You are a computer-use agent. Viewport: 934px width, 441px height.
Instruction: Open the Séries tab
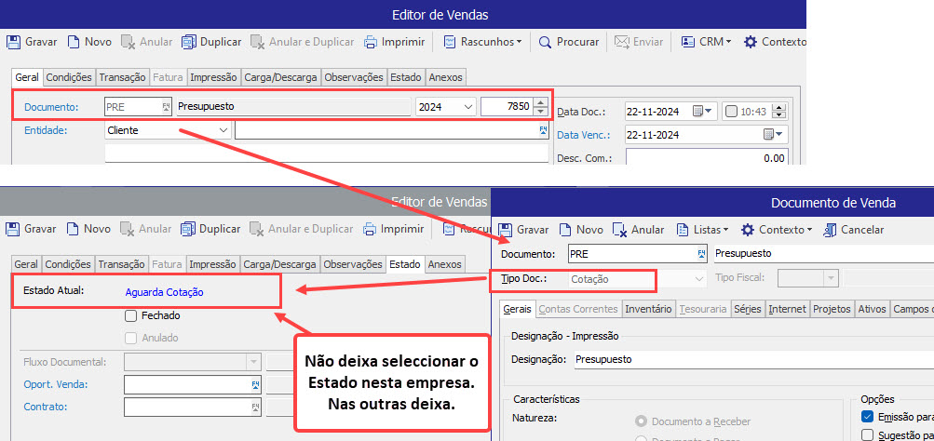(x=747, y=309)
